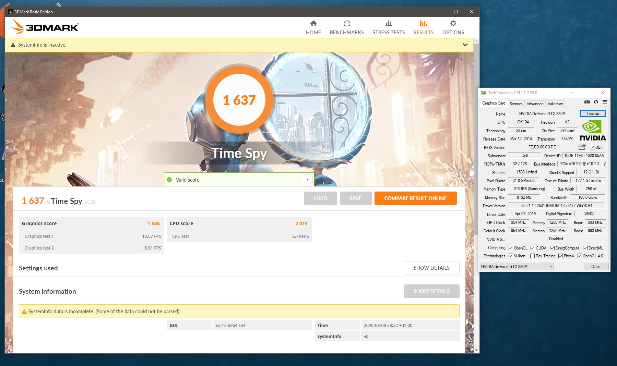The width and height of the screenshot is (617, 366).
Task: Toggle the DirectCompute checkbox
Action: coord(552,248)
